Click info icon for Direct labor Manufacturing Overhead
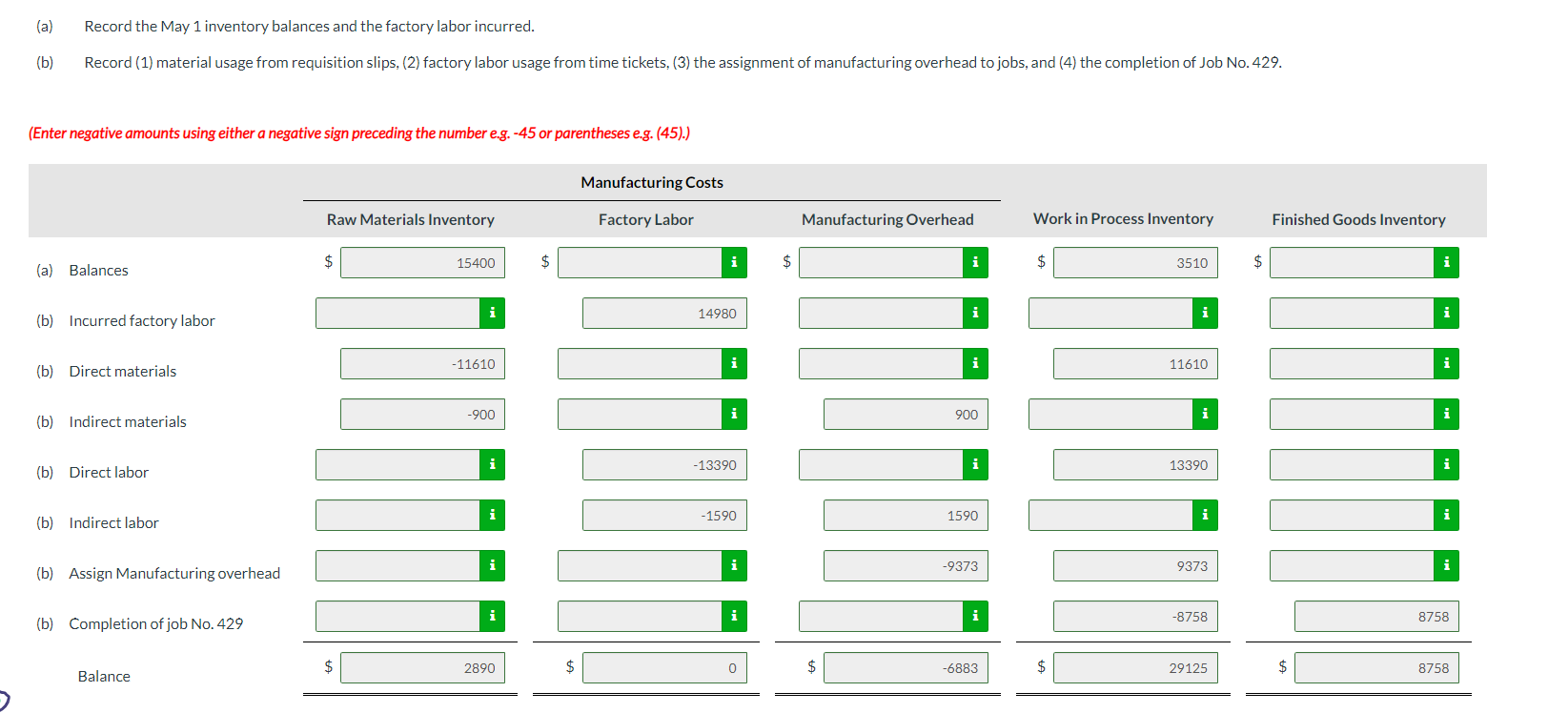This screenshot has height=713, width=1548. click(x=975, y=464)
